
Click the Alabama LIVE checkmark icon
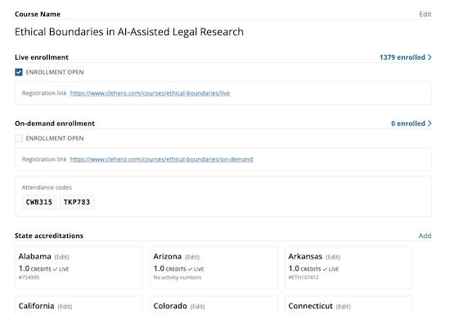click(x=55, y=269)
